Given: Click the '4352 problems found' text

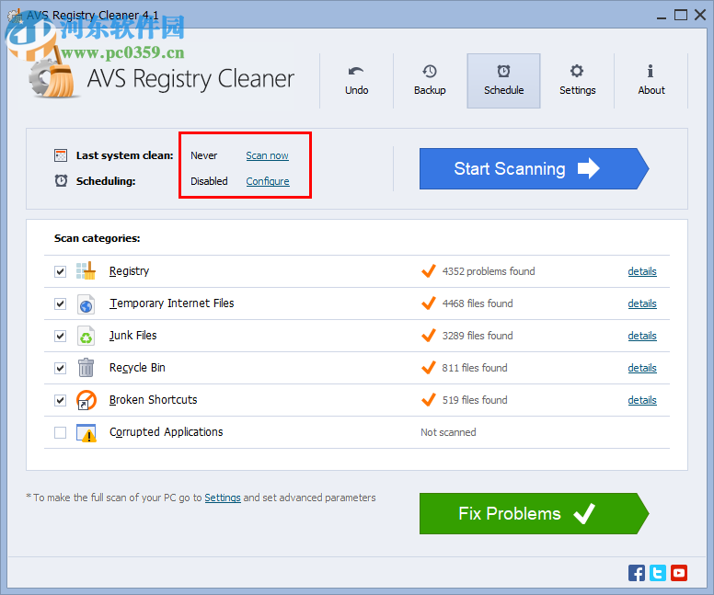Looking at the screenshot, I should (489, 271).
